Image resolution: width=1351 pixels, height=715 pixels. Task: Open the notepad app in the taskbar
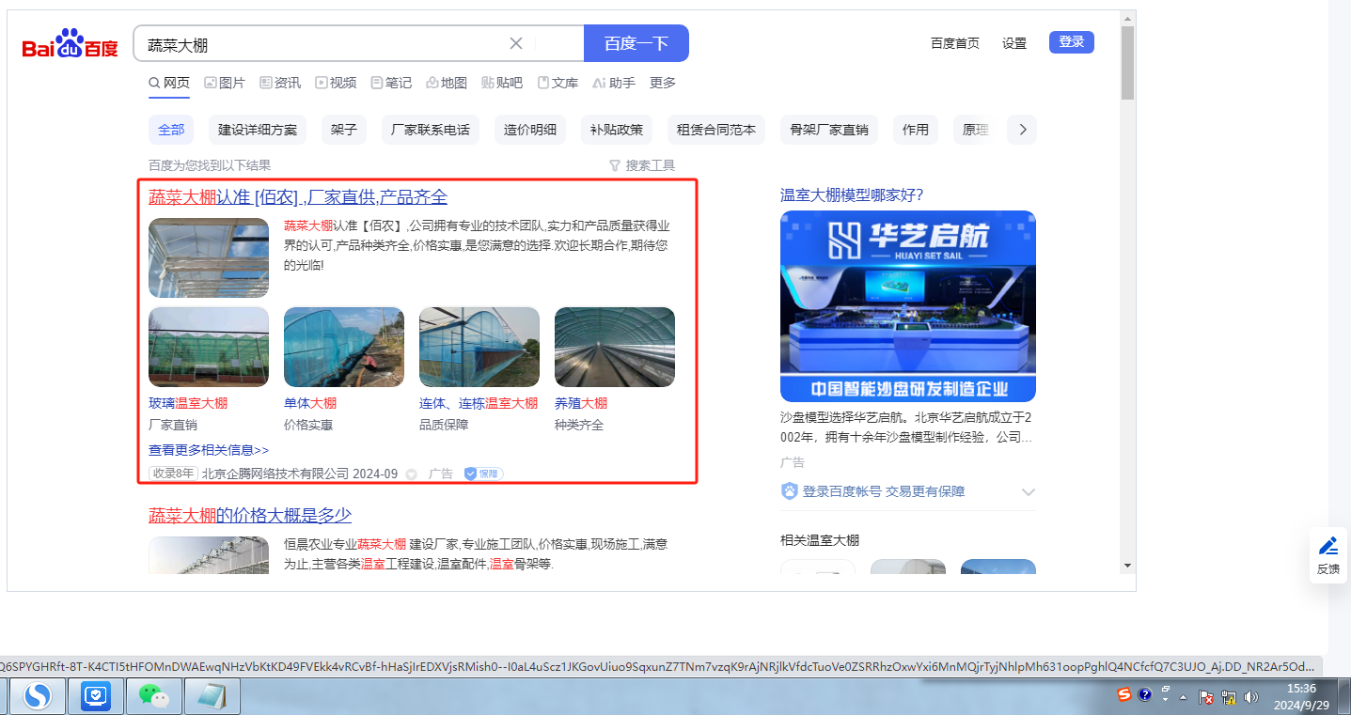pos(212,696)
